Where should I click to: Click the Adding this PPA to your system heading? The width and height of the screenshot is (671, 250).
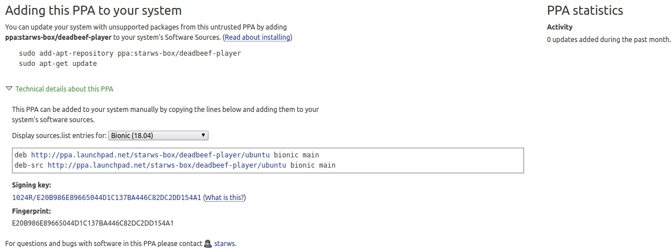93,10
